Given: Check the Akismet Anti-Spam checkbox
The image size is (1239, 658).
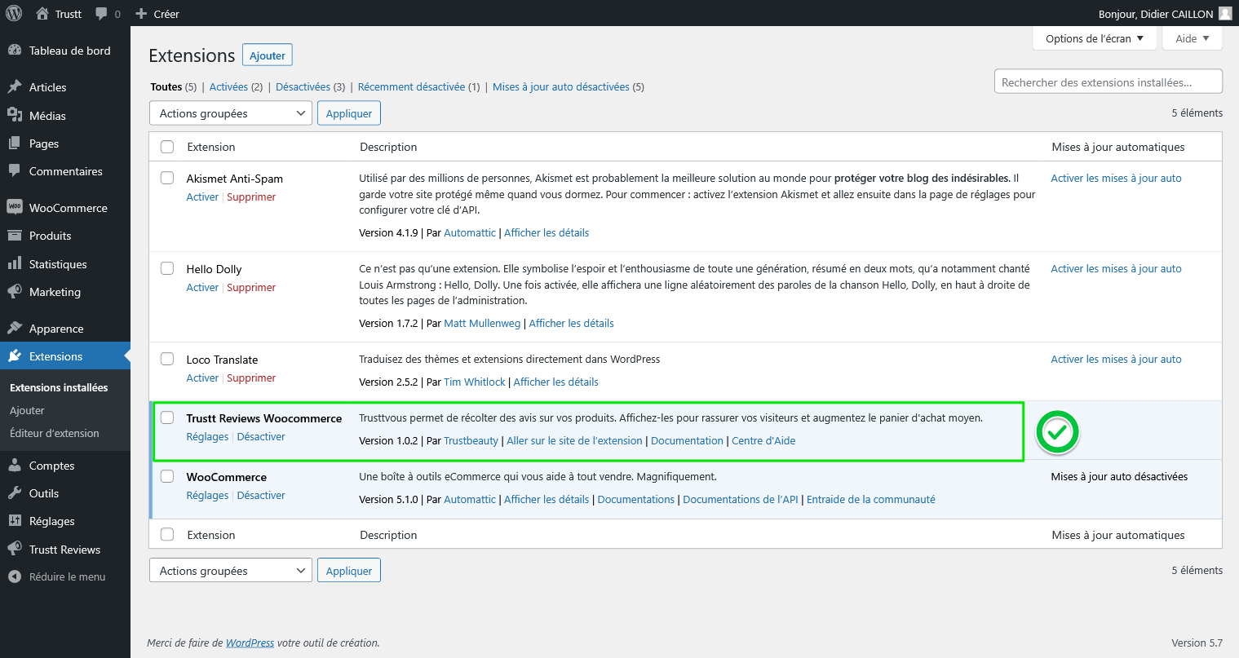Looking at the screenshot, I should 167,178.
